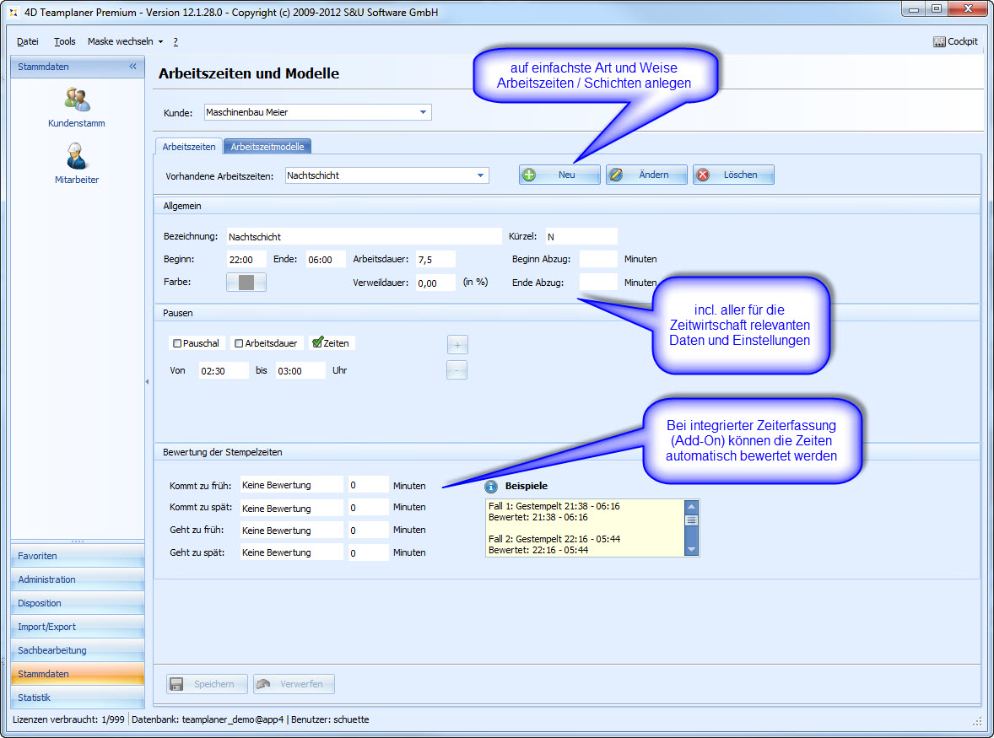
Task: Check the Arbeitsdauer pause checkbox
Action: pos(239,343)
